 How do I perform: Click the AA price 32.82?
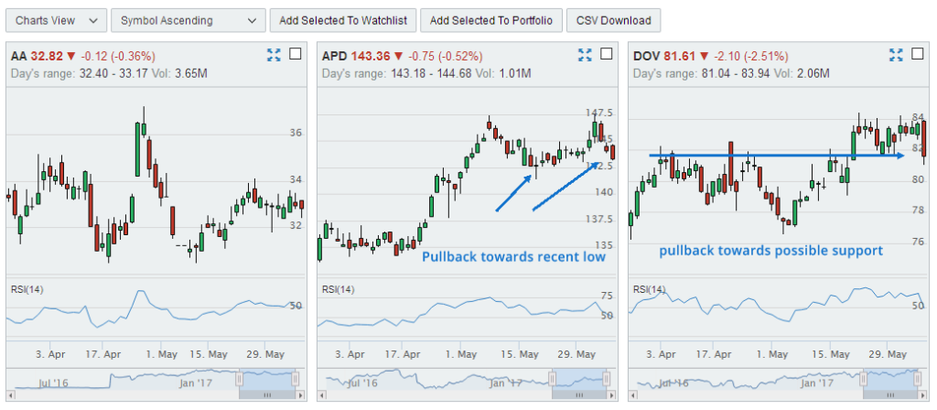pyautogui.click(x=47, y=57)
